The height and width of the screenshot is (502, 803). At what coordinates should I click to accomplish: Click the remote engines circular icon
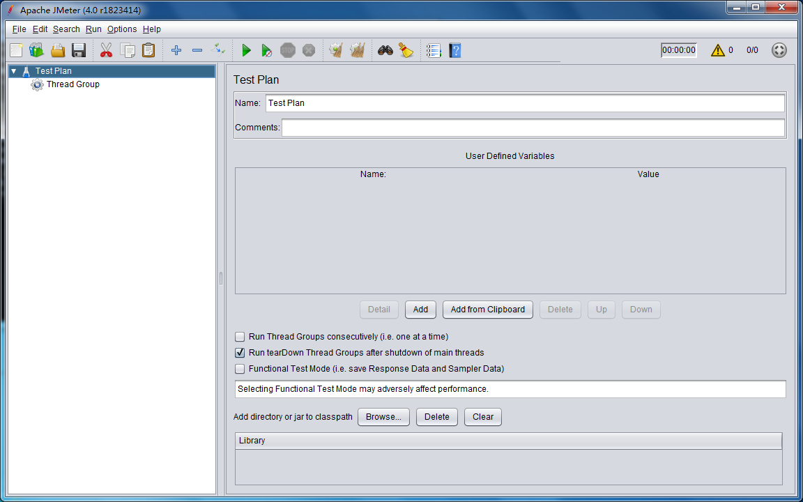[x=779, y=50]
